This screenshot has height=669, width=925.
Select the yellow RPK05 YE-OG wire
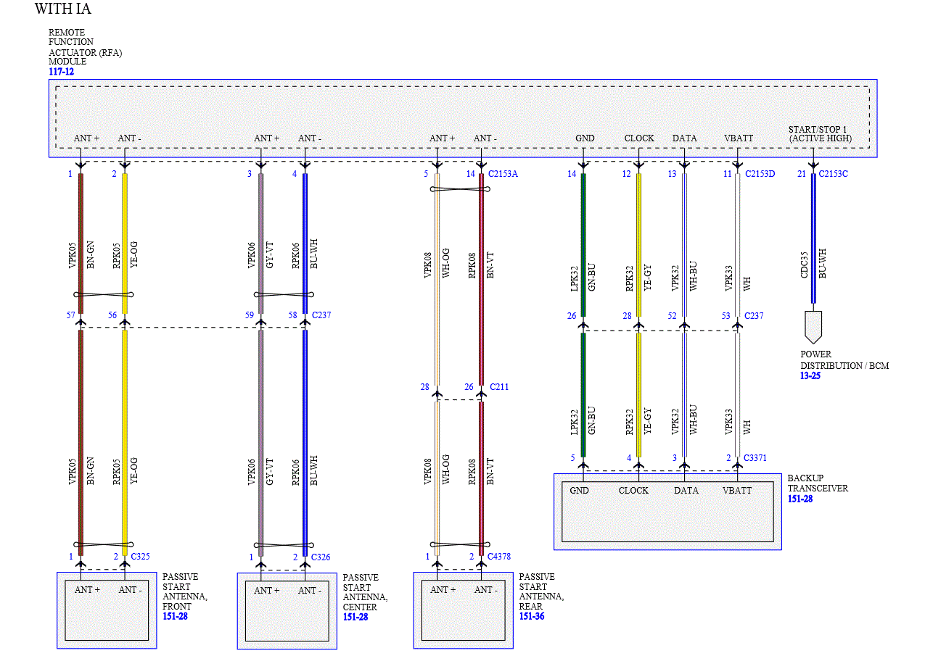[125, 243]
